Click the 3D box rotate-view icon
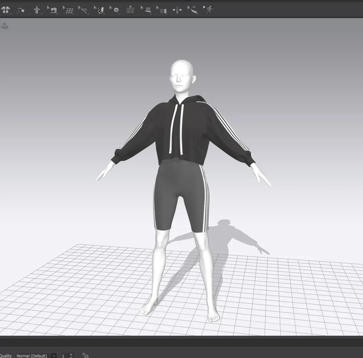 coord(21,11)
